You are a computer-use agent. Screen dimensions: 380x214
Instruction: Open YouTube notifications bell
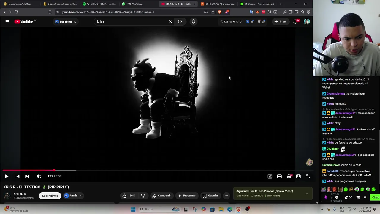(295, 22)
